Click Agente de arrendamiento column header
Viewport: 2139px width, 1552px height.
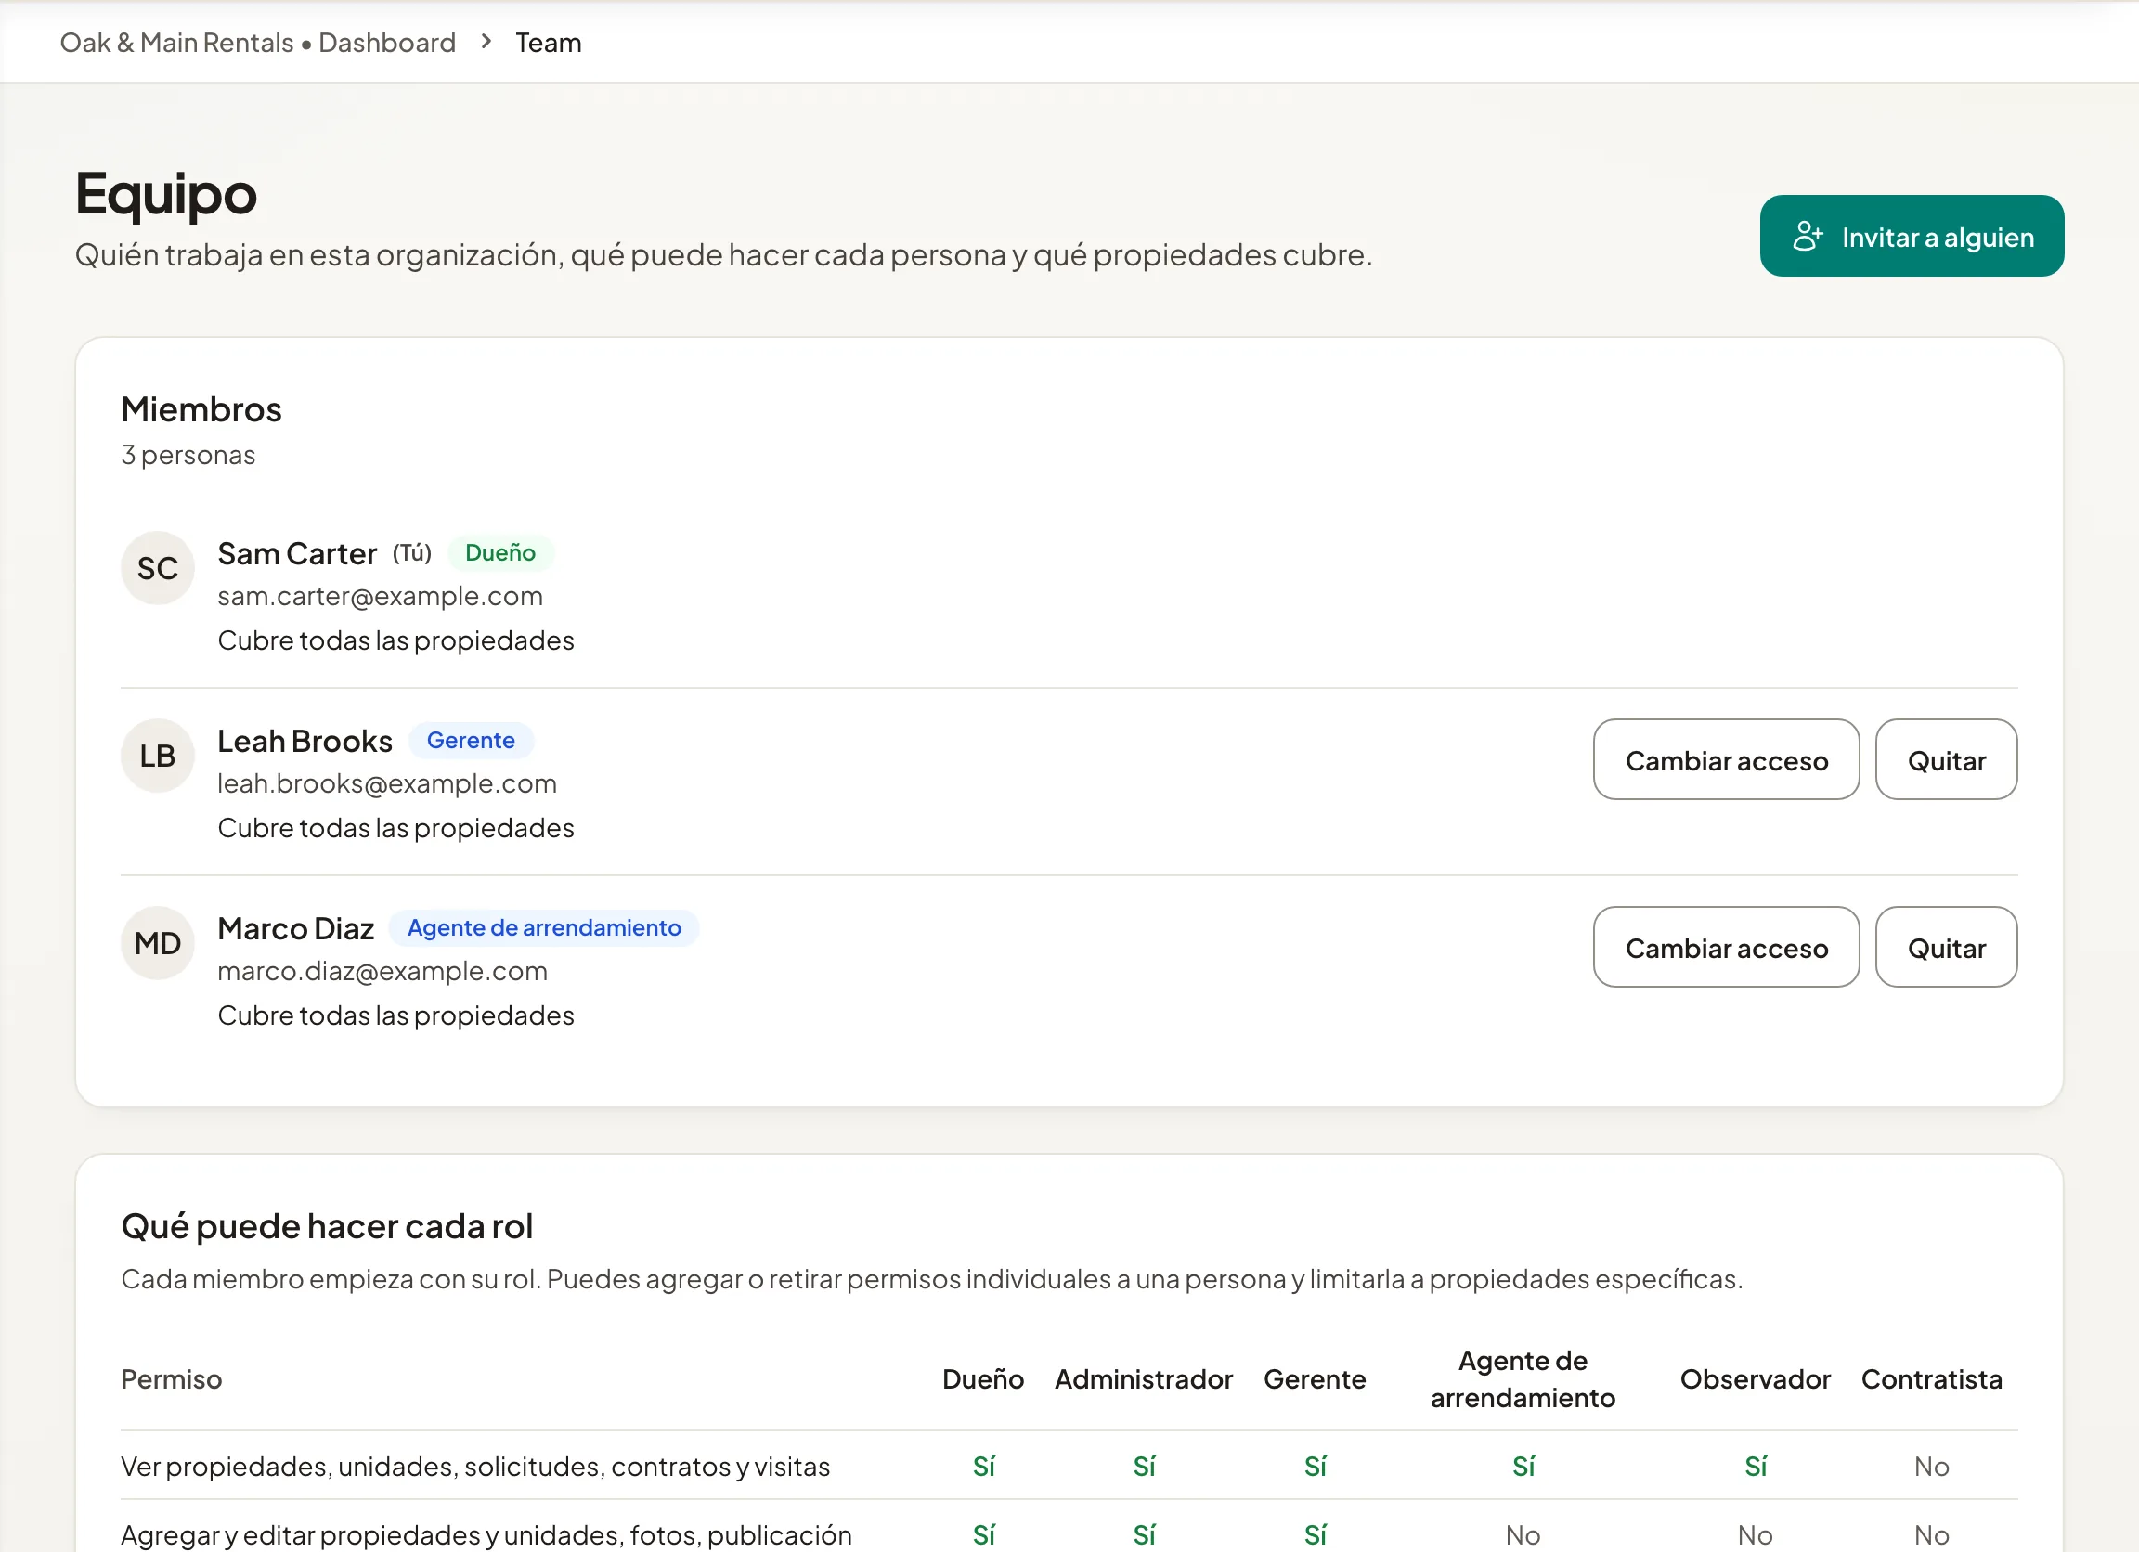tap(1523, 1379)
